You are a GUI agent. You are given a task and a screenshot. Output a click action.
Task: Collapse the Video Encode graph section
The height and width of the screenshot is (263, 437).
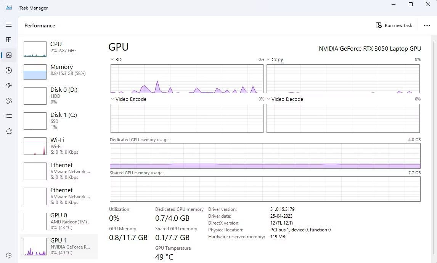tap(112, 99)
